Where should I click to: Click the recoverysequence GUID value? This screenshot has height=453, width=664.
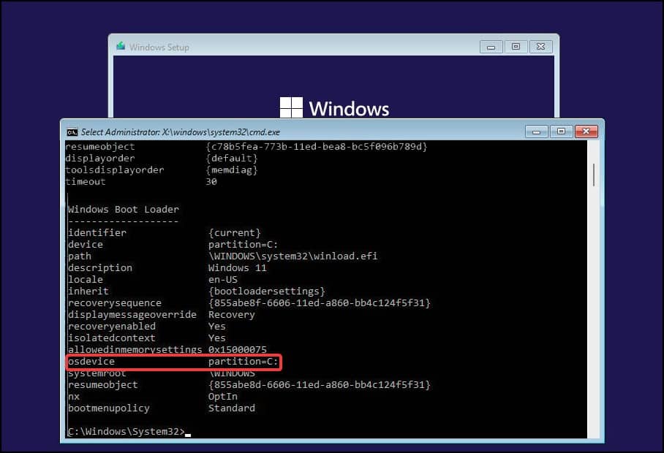[320, 303]
